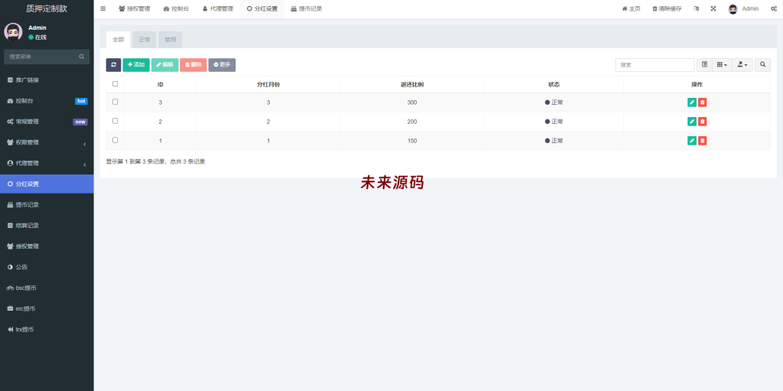
Task: Select the 禁用 filter tab
Action: pyautogui.click(x=171, y=40)
